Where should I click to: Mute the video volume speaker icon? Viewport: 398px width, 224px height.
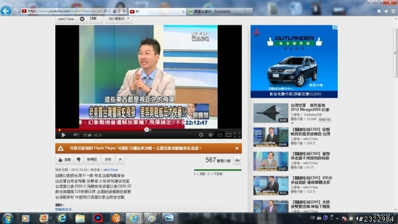76,135
